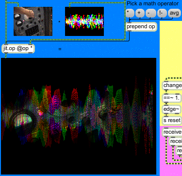Select the jit.op @op * object

(x=18, y=49)
